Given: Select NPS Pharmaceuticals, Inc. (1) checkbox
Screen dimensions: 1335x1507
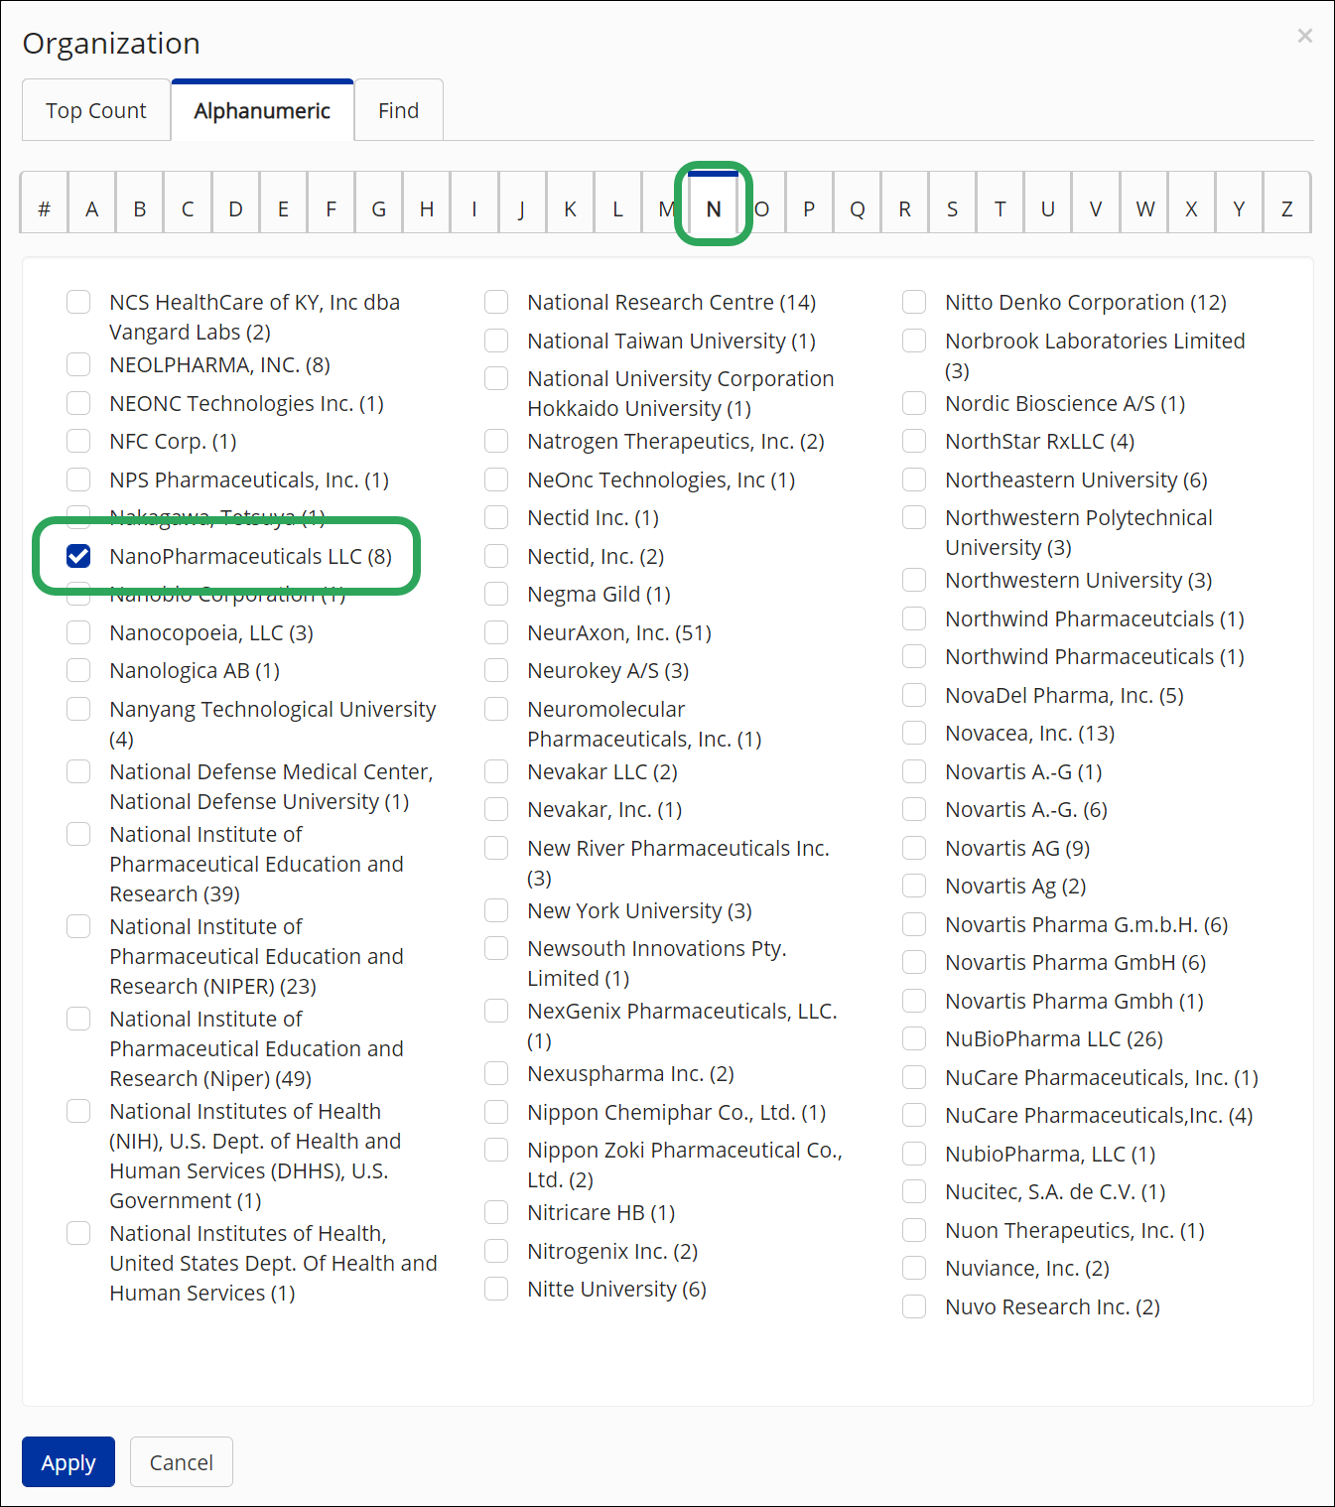Looking at the screenshot, I should pos(78,479).
